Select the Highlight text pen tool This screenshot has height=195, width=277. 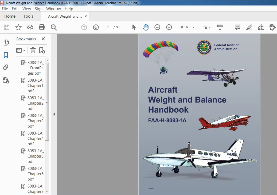pyautogui.click(x=249, y=27)
